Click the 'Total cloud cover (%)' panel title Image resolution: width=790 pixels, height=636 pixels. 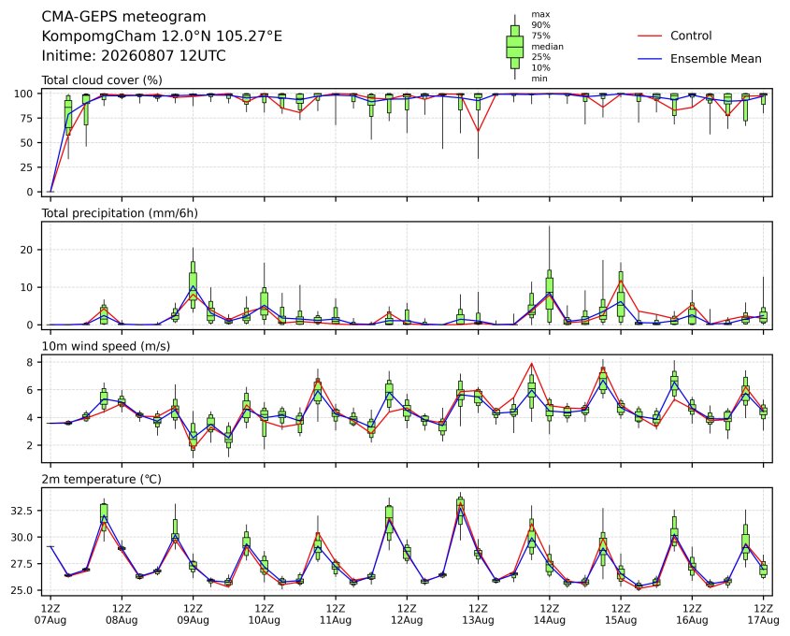point(102,80)
